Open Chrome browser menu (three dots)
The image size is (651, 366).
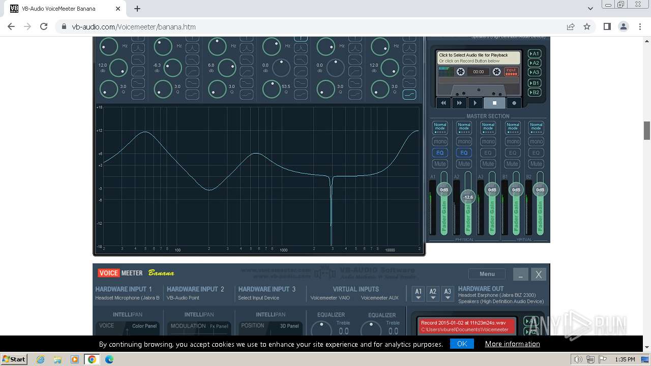coord(640,26)
